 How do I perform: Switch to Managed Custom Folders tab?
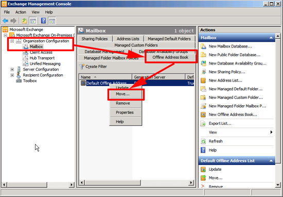(136, 45)
